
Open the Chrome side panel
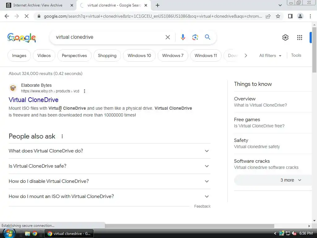pyautogui.click(x=290, y=16)
